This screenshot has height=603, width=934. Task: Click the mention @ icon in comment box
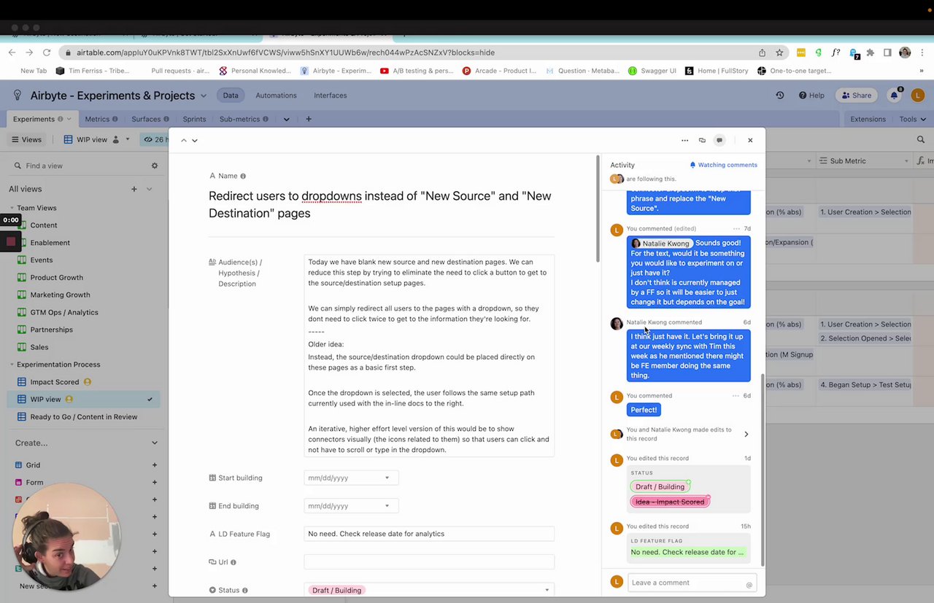[x=749, y=584]
